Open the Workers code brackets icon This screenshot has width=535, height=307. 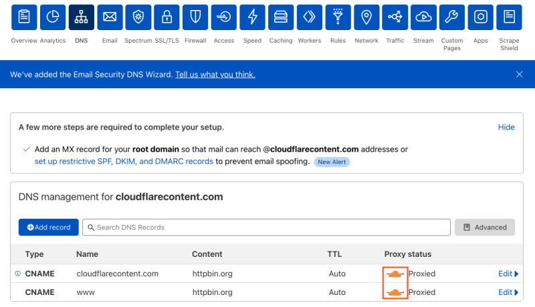pyautogui.click(x=310, y=17)
